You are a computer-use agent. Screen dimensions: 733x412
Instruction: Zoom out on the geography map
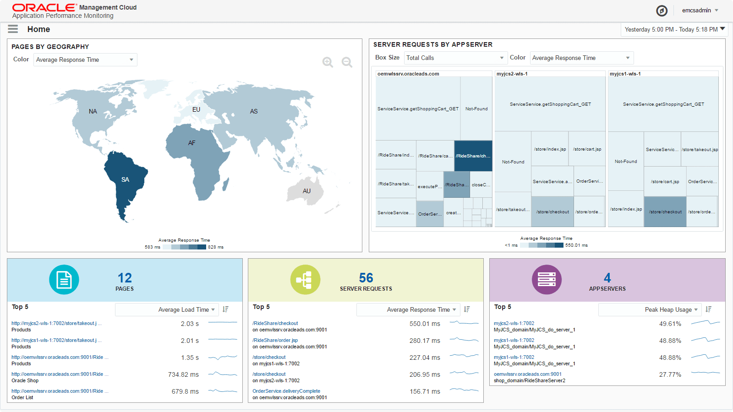(347, 62)
